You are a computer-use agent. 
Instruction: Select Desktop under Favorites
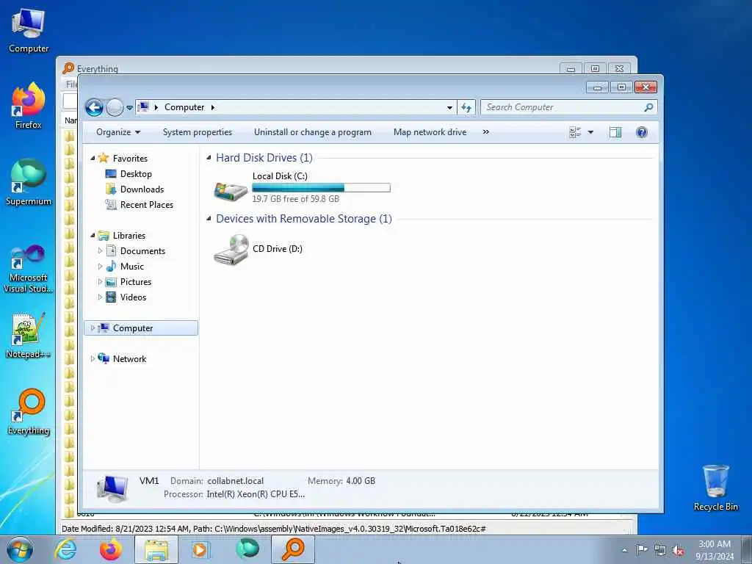pos(136,173)
